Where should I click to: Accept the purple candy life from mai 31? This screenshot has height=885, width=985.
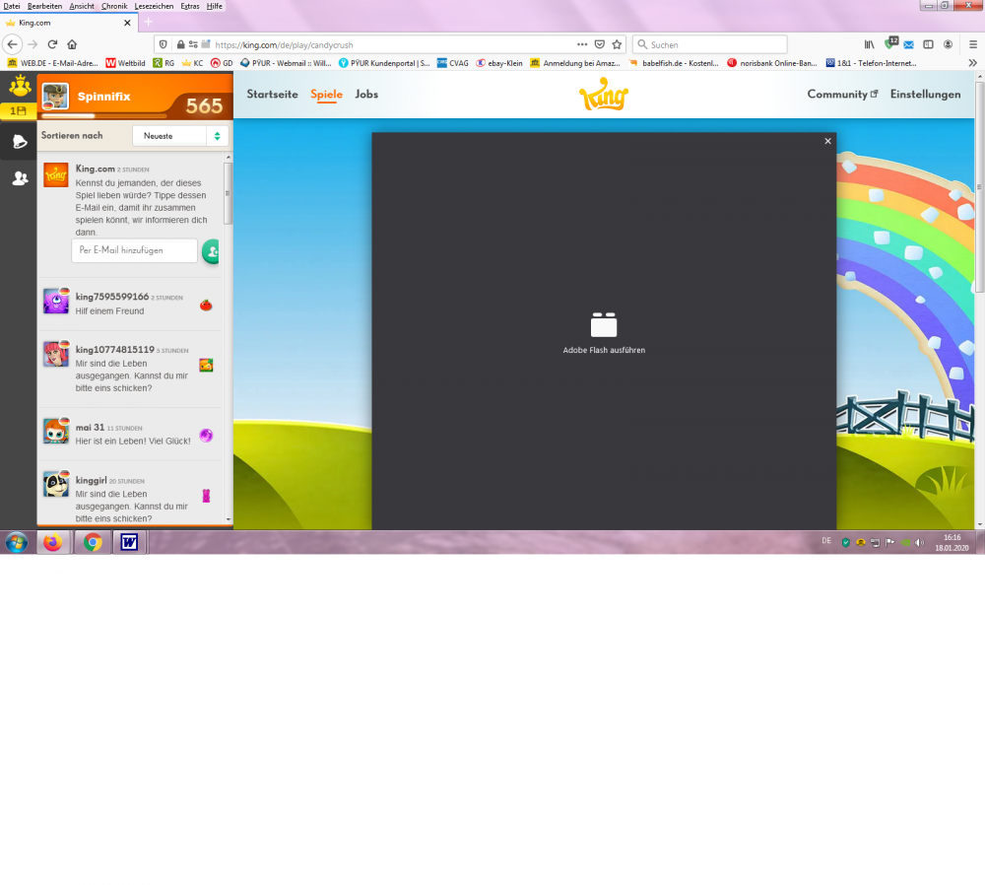pos(206,435)
